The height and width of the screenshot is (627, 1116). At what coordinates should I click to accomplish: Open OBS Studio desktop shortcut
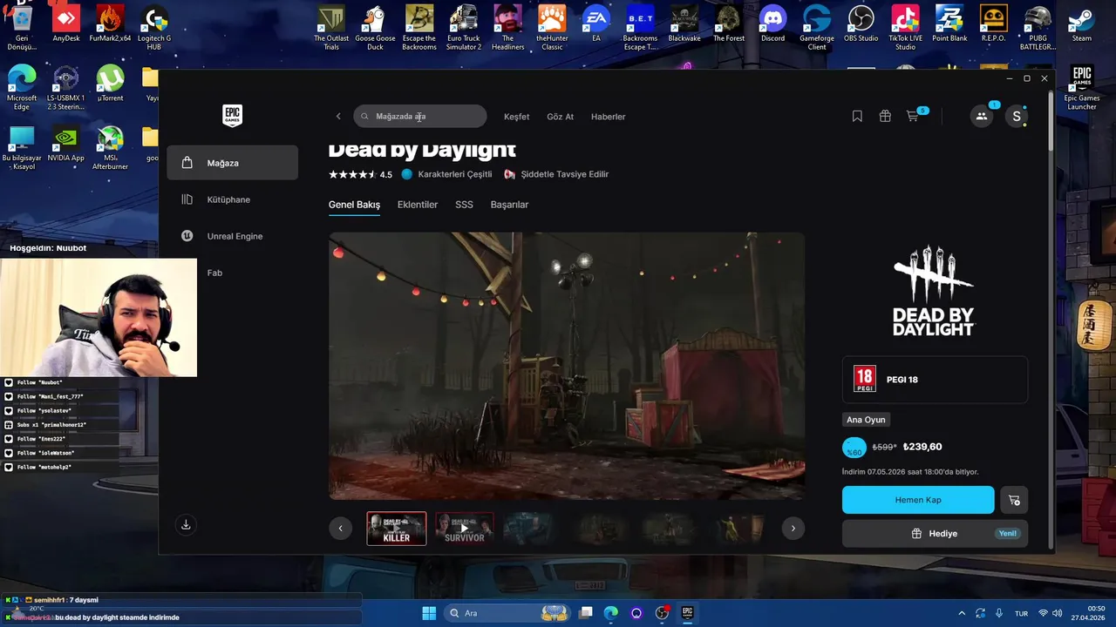861,25
